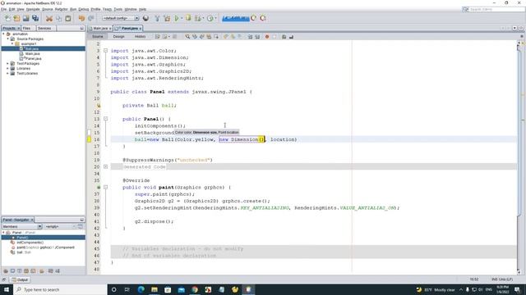Open the Output window button
The image size is (526, 295).
coord(20,279)
